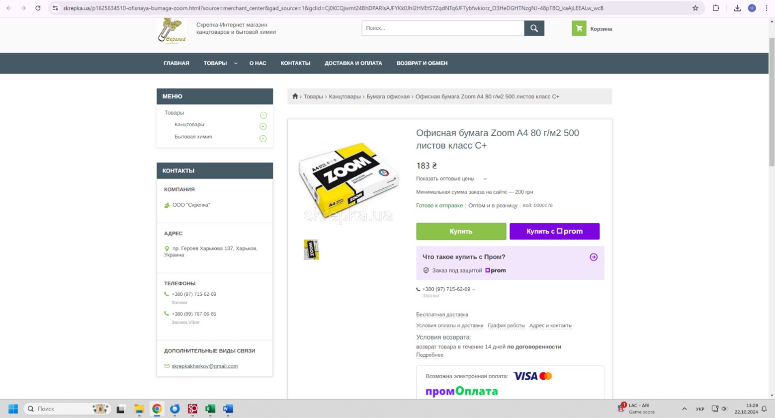The width and height of the screenshot is (775, 418).
Task: Show wholesale prices dropdown
Action: click(451, 179)
